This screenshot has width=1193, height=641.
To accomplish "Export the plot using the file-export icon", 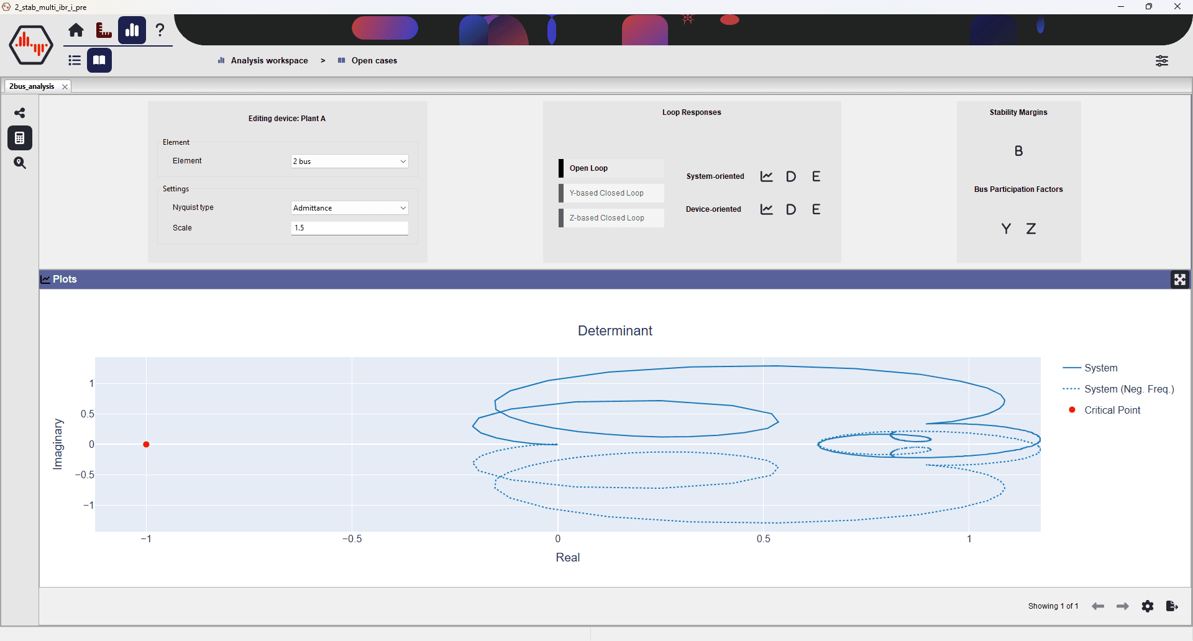I will 1172,606.
